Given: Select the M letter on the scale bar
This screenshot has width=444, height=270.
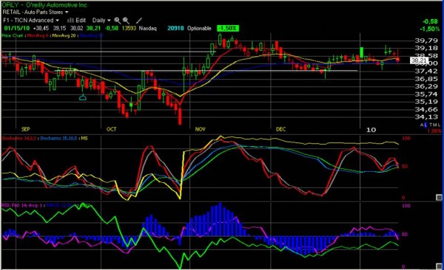Looking at the screenshot, I should (x=434, y=125).
